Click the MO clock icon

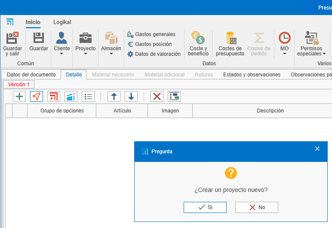pos(284,38)
